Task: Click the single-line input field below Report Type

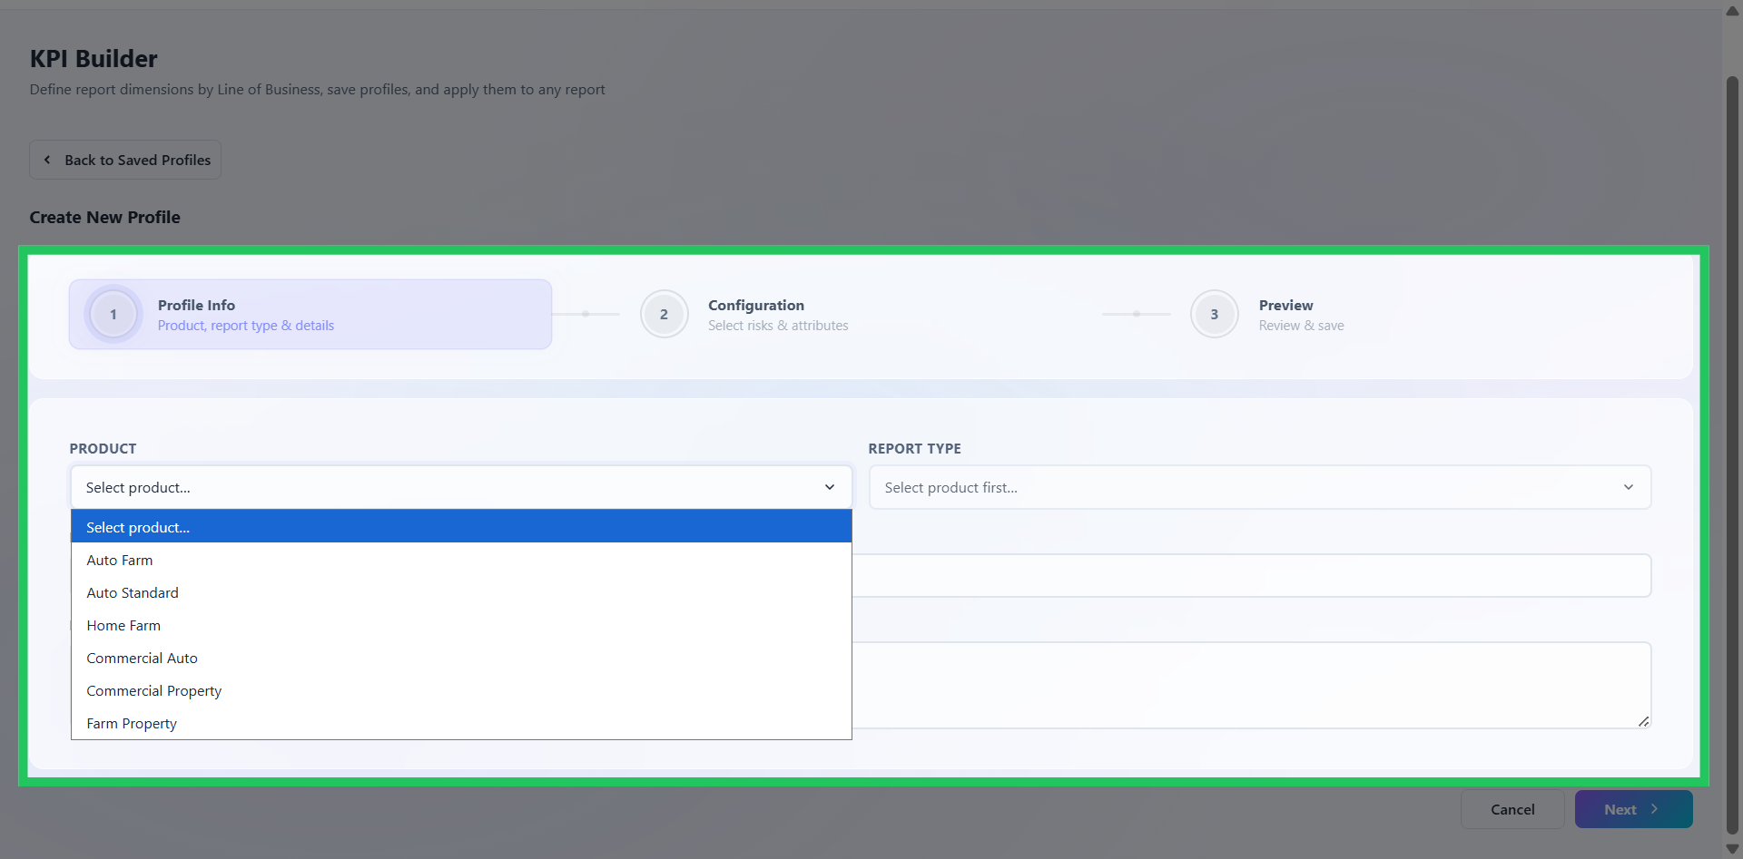Action: coord(1251,576)
